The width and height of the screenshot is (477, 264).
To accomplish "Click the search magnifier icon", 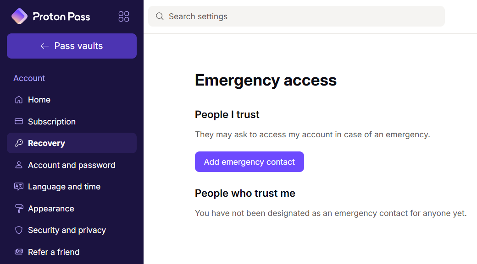I will pyautogui.click(x=160, y=16).
